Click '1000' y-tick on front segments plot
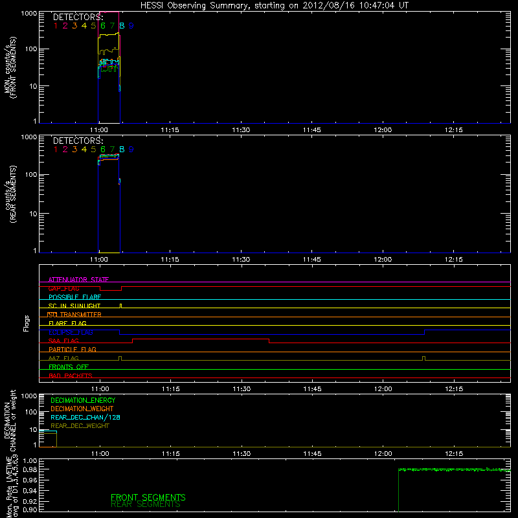 tap(29, 14)
